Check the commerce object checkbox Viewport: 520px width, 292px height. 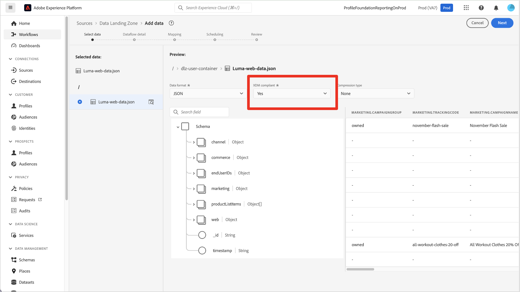coord(201,158)
